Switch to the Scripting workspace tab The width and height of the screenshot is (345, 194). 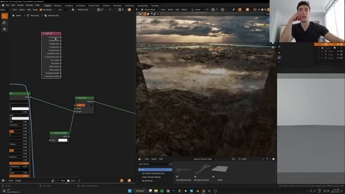[x=155, y=5]
